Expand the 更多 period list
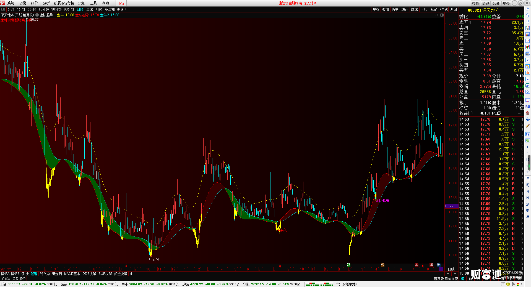531x287 pixels. tap(121, 9)
